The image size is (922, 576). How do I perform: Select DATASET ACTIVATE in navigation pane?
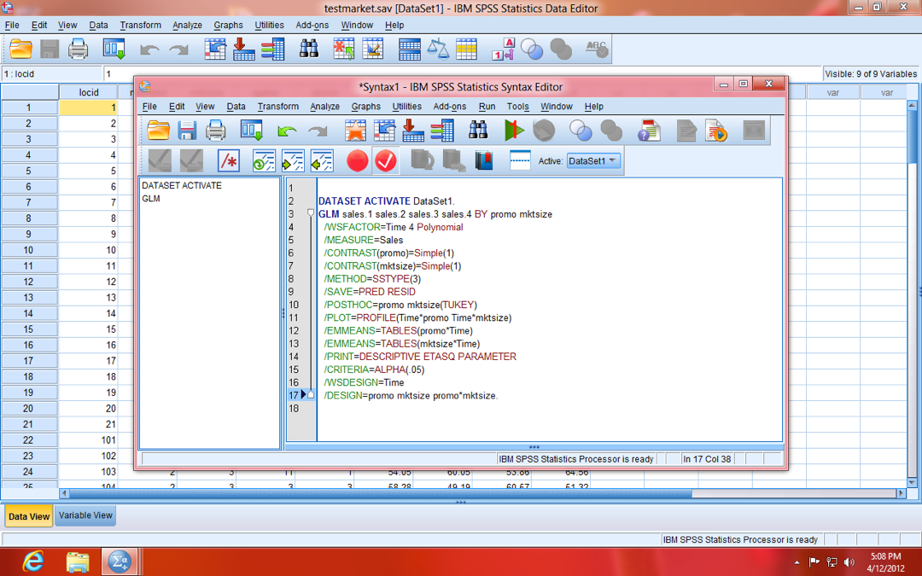pos(182,185)
